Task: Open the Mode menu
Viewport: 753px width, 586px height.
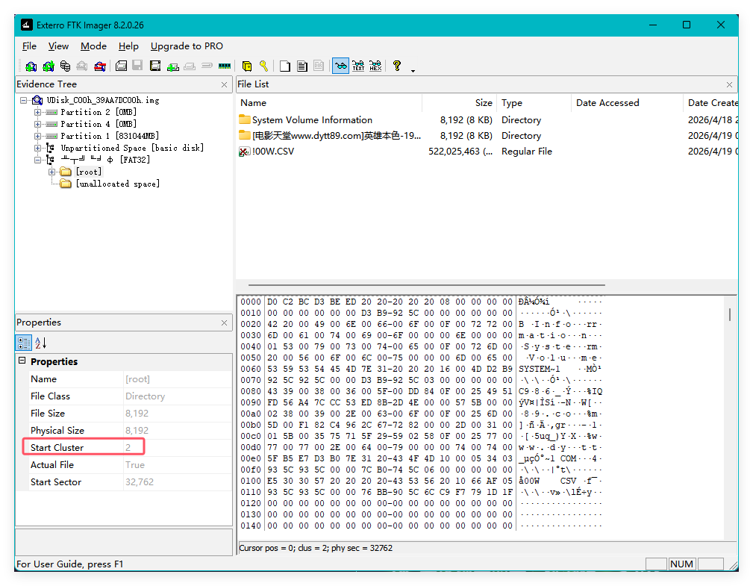Action: (x=93, y=46)
